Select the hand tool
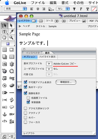 (x=4, y=37)
